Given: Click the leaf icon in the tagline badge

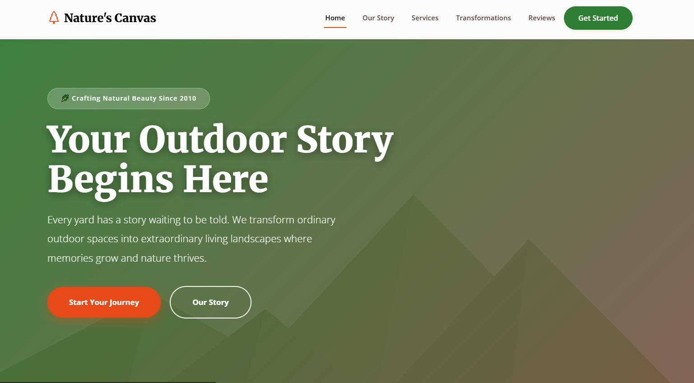Looking at the screenshot, I should click(65, 98).
